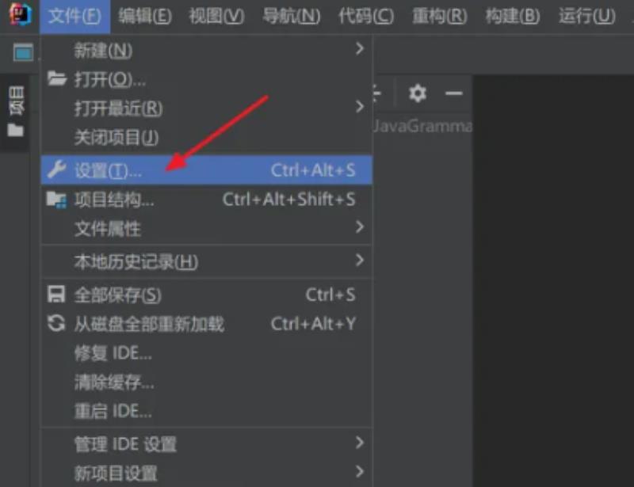
Task: Open the 代码(C) menu
Action: pos(366,16)
